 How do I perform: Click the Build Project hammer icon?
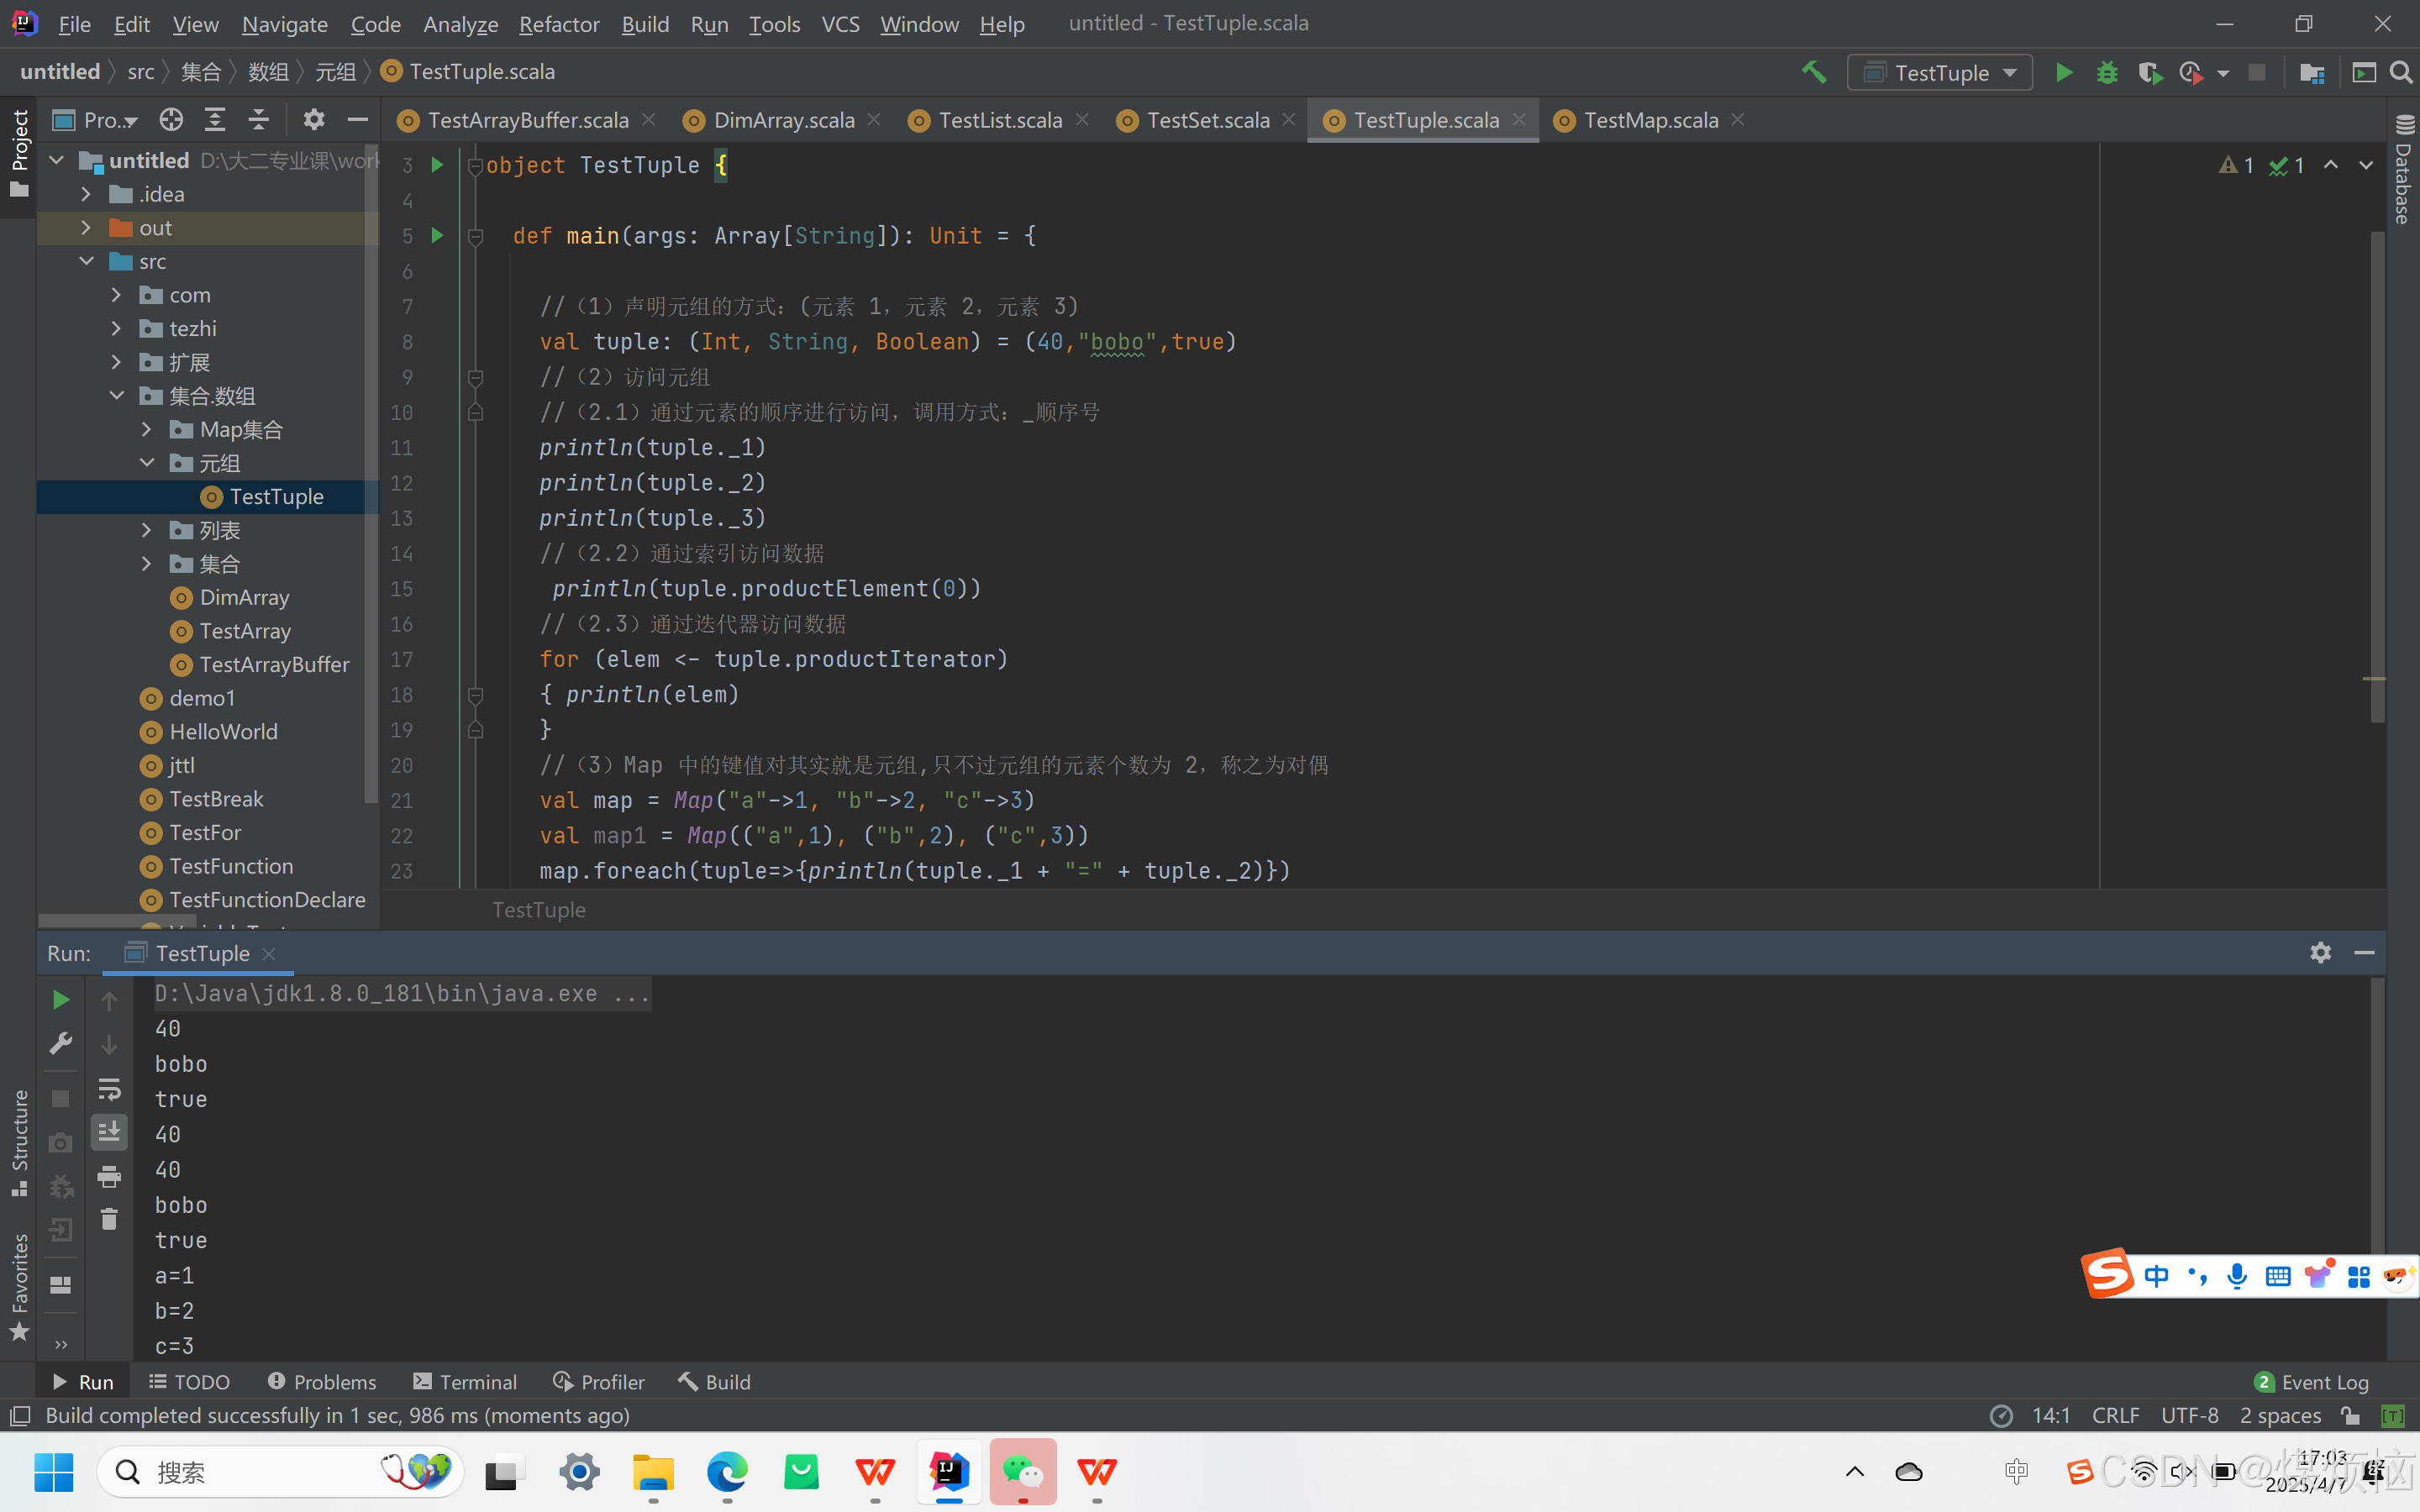point(1813,72)
